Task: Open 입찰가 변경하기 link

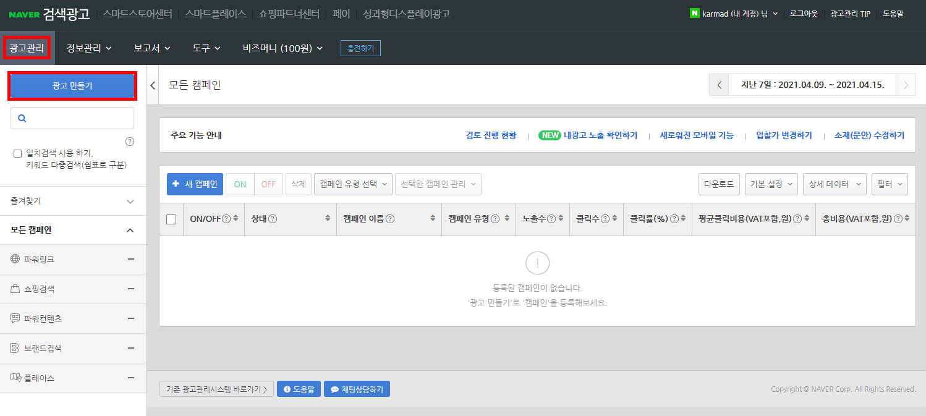Action: coord(784,135)
